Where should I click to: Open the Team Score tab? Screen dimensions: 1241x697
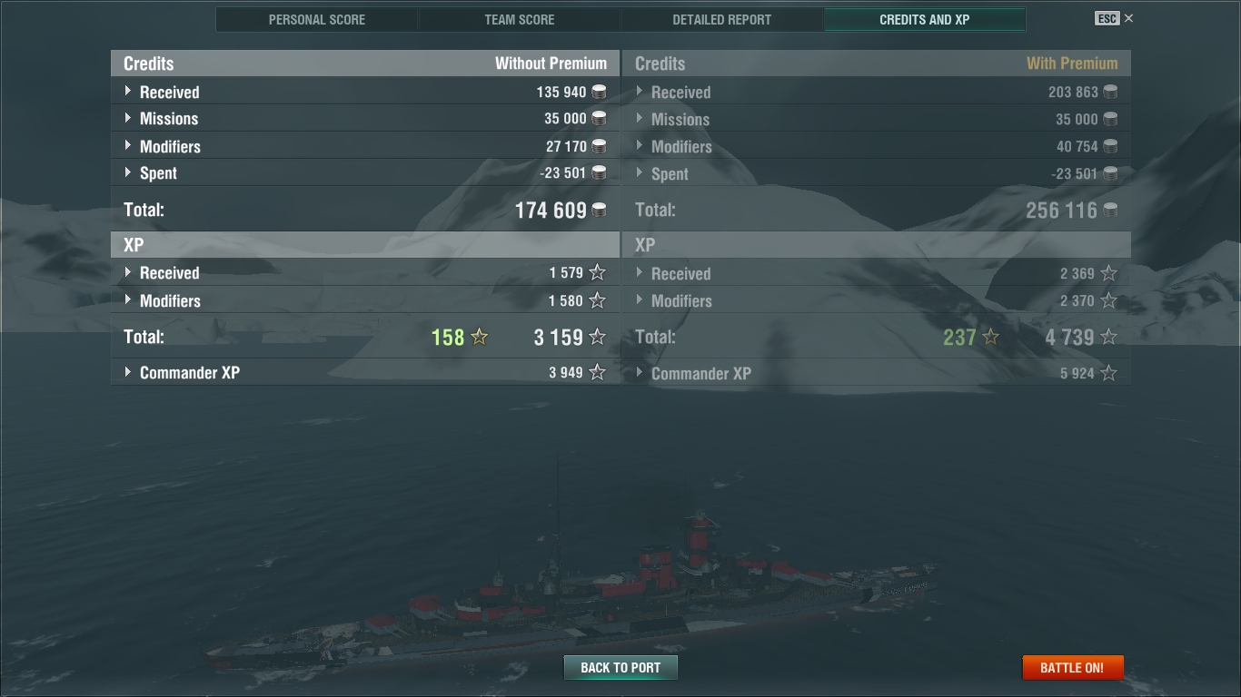[x=520, y=19]
